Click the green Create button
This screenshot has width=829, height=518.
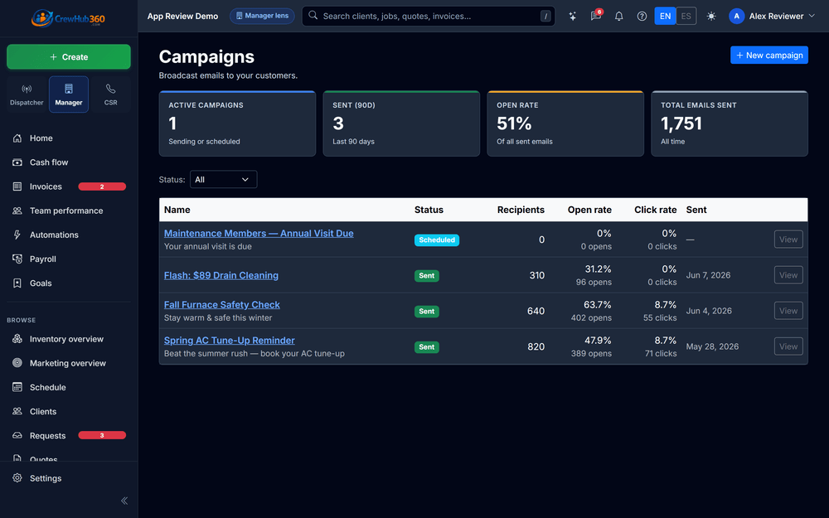[69, 56]
